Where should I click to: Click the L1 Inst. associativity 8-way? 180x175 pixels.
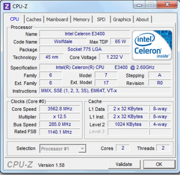tap(160, 117)
